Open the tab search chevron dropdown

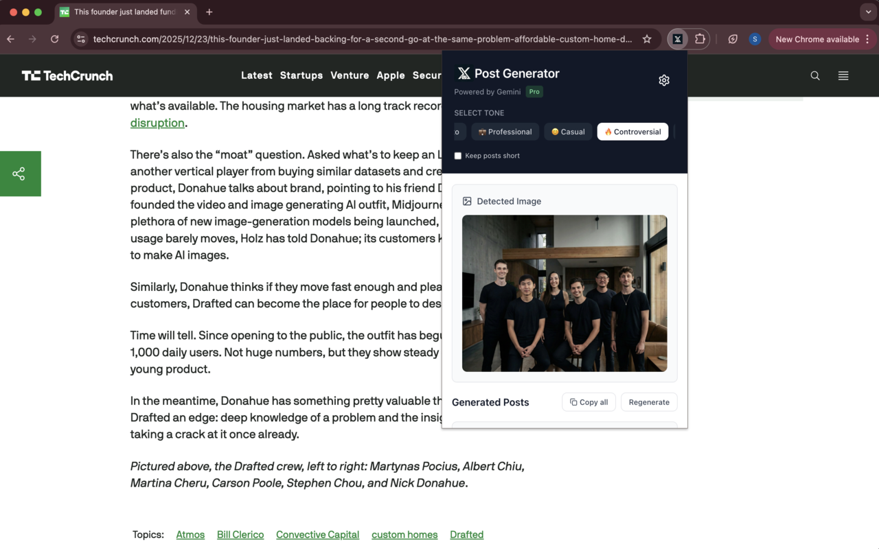tap(867, 12)
